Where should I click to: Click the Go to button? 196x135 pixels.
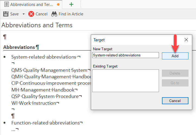175,83
